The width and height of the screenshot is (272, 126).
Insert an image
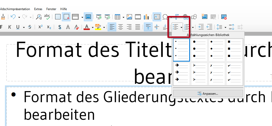129,17
